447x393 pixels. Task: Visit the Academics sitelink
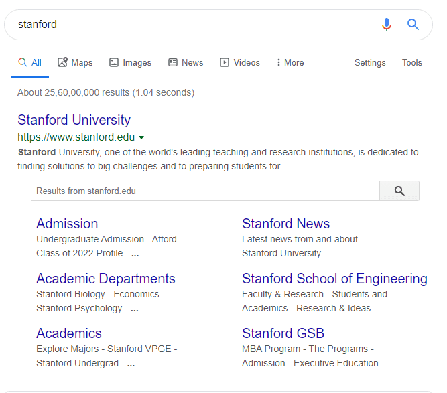[69, 333]
